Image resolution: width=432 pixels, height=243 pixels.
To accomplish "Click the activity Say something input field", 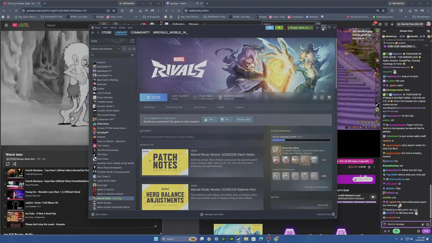I will pyautogui.click(x=201, y=137).
